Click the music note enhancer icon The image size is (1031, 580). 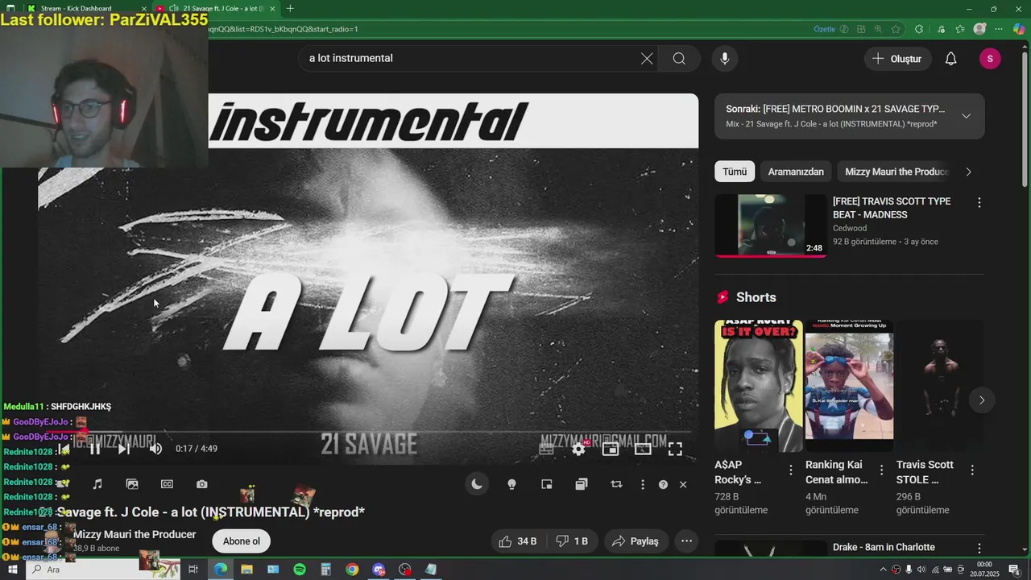point(97,484)
